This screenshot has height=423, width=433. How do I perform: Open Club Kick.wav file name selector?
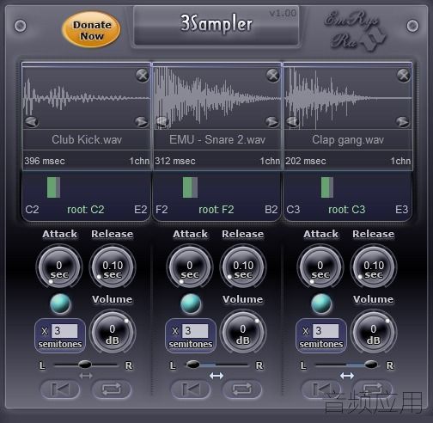(87, 139)
